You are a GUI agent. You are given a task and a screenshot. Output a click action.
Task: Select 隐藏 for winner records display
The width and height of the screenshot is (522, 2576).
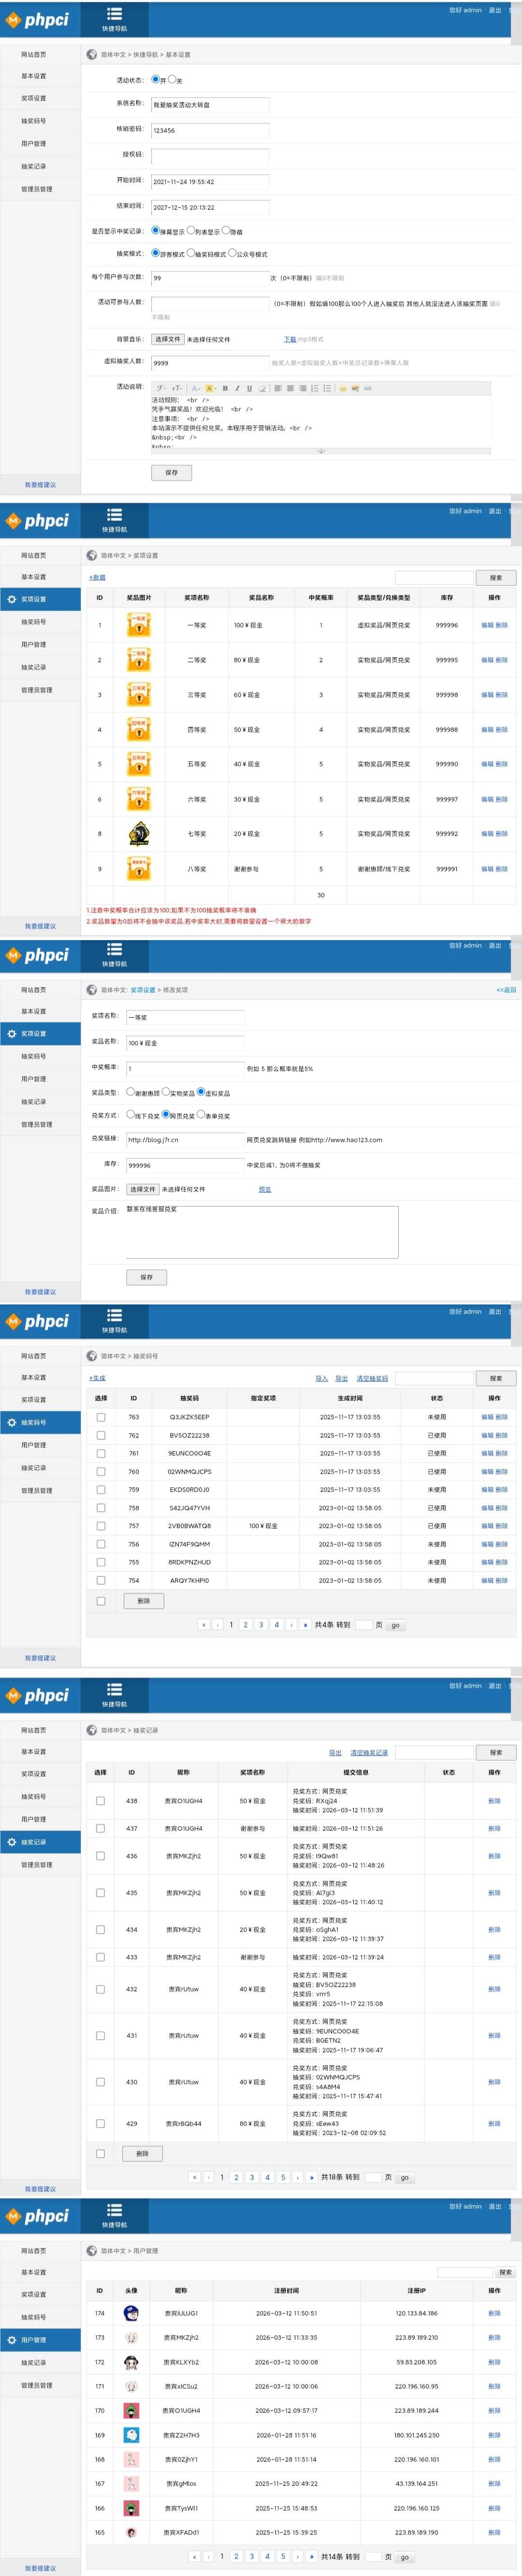[227, 230]
